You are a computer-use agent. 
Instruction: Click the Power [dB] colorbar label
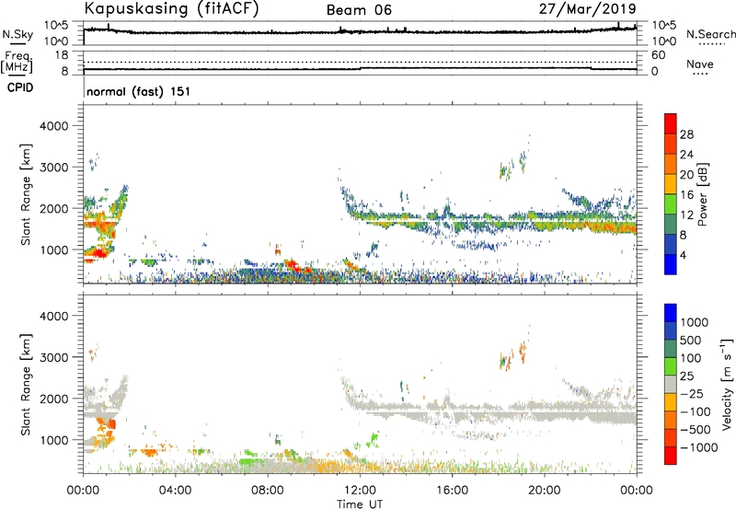(x=702, y=194)
